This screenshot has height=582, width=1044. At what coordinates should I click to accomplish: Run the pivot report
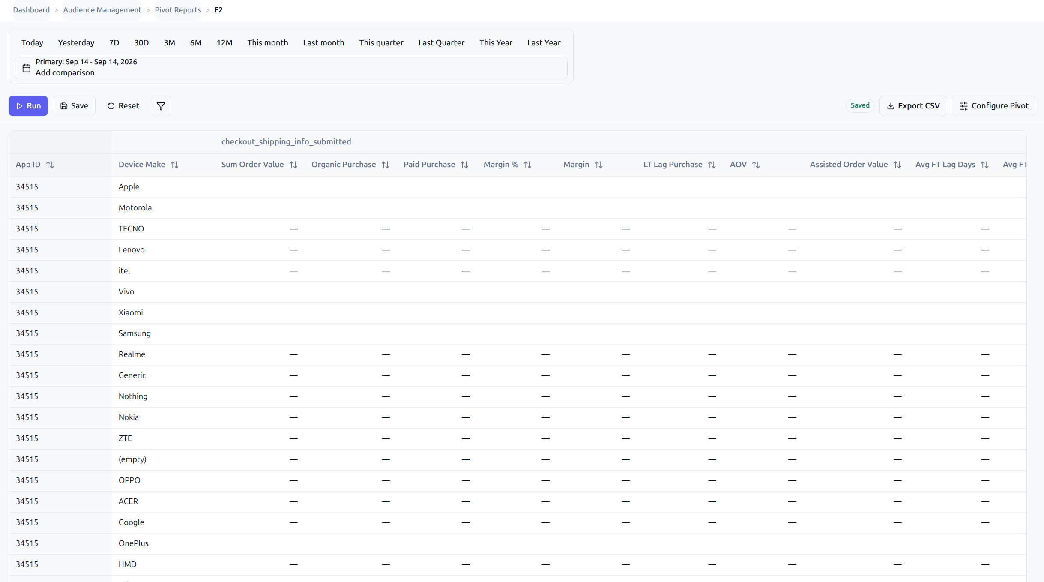coord(28,106)
